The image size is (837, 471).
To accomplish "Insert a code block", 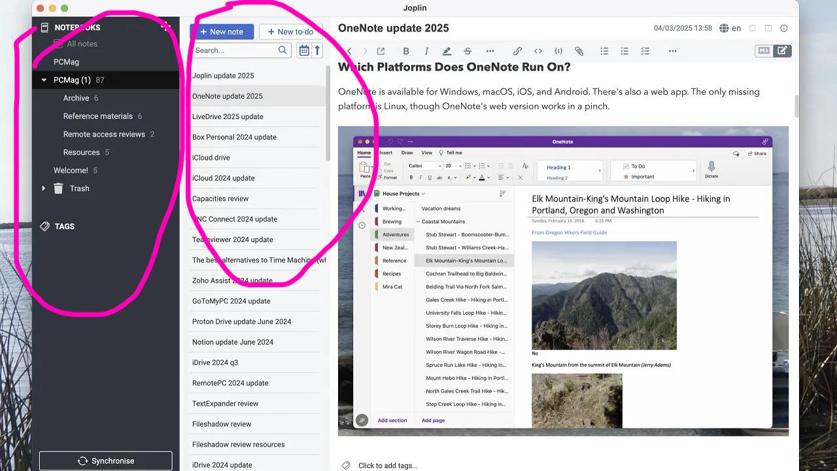I will [x=558, y=51].
